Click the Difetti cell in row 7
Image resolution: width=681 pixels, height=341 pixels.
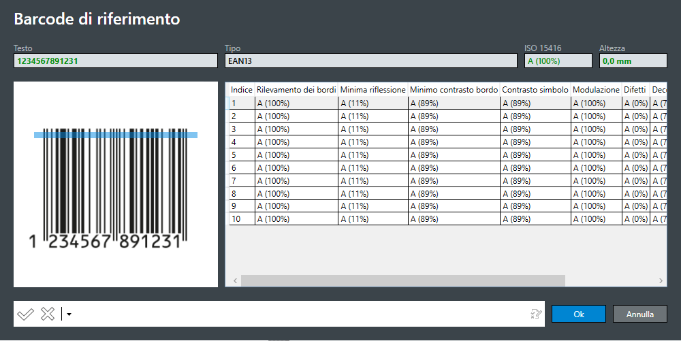coord(636,180)
